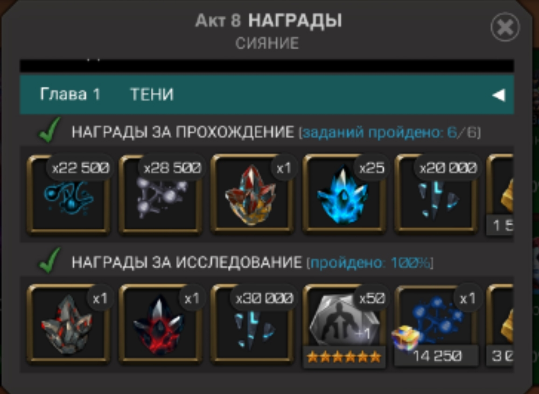Click the green checkmark beside НАГРАДЫ ЗА ИССЛЕДОВАНИЕ
The width and height of the screenshot is (539, 394).
tap(49, 260)
